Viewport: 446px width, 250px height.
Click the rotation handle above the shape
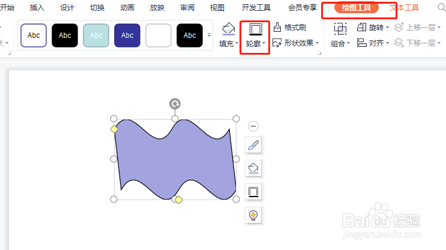click(x=175, y=103)
